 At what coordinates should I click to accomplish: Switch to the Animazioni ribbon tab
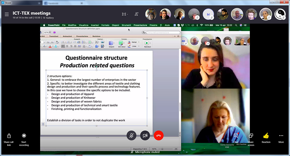[x=67, y=36]
